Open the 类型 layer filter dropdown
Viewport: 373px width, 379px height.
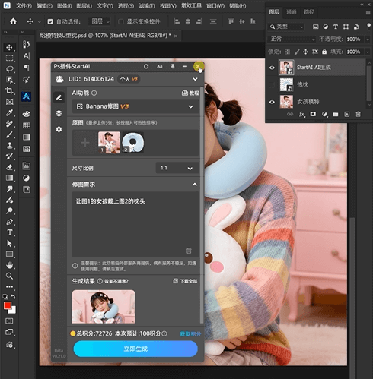click(285, 27)
